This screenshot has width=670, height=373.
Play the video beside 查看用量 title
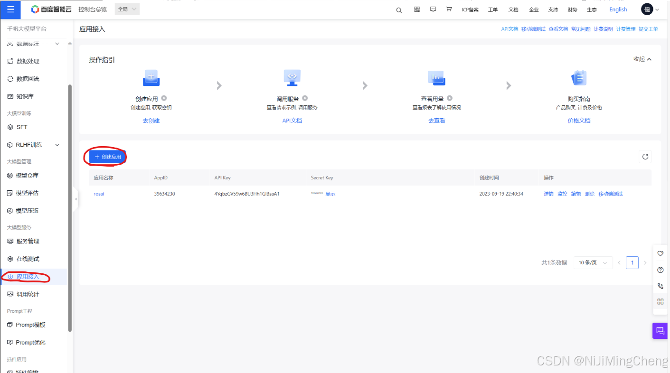pyautogui.click(x=449, y=98)
